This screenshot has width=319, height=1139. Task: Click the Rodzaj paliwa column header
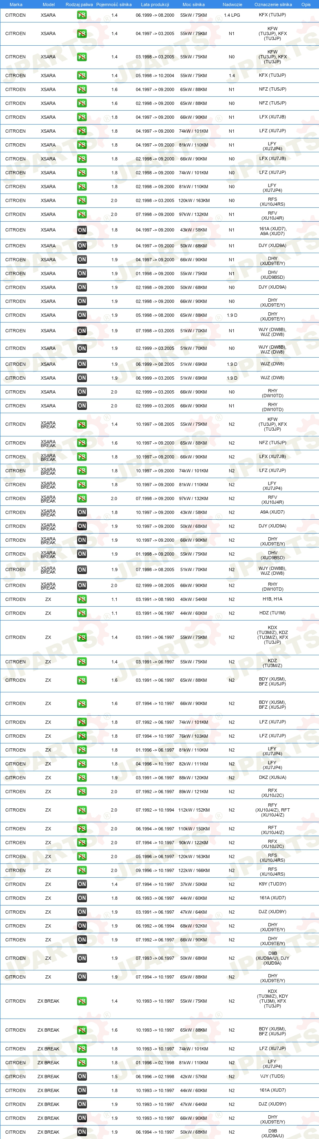pyautogui.click(x=80, y=4)
